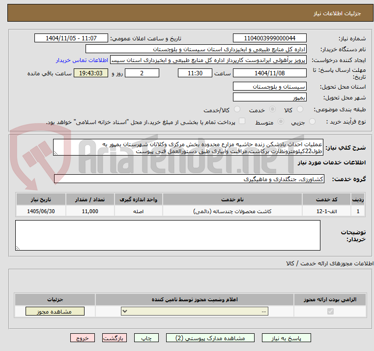This screenshot has width=374, height=351.
Task: Click the جزئیات column header in permits table
Action: [55, 299]
